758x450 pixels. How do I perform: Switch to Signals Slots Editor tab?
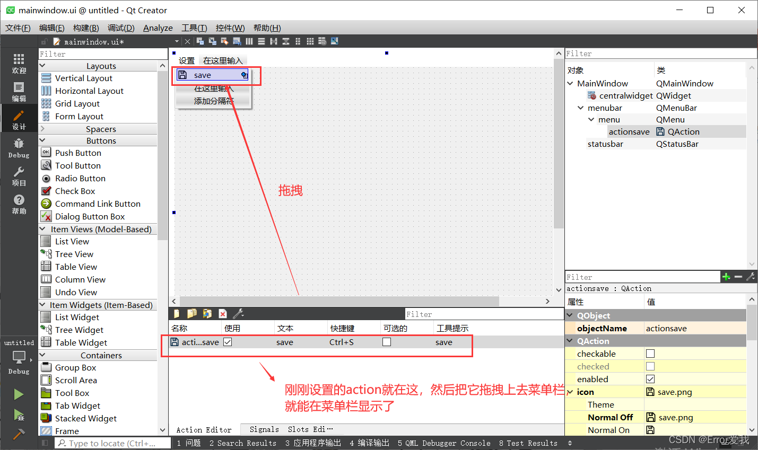291,429
